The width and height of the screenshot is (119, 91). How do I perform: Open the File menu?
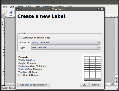(x=5, y=7)
